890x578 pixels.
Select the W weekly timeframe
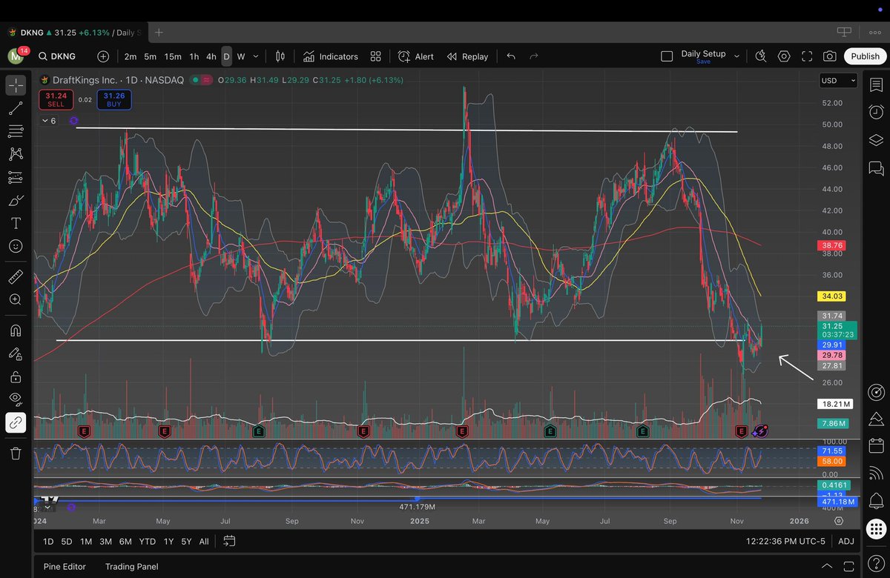coord(240,56)
